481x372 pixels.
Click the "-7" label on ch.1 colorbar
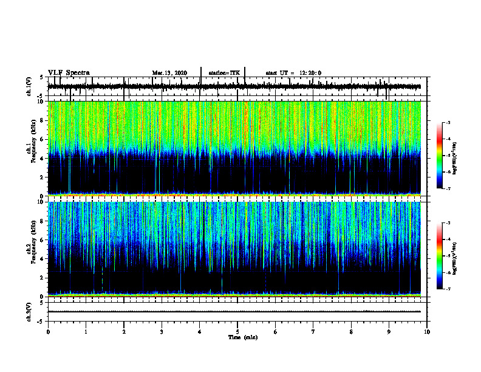448,188
